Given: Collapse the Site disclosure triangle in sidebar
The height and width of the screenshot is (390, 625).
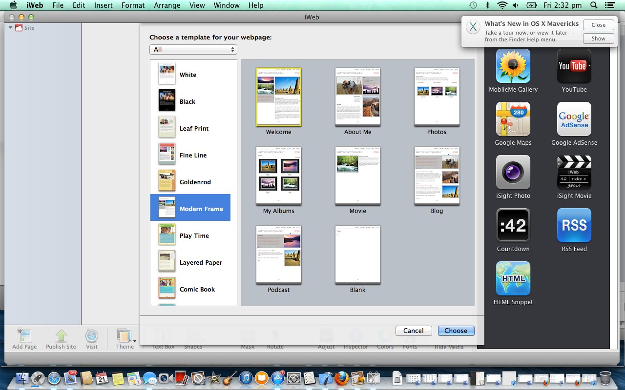Looking at the screenshot, I should tap(10, 27).
